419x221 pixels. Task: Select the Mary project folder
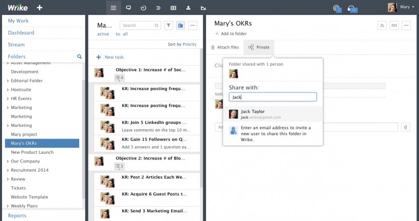[24, 134]
